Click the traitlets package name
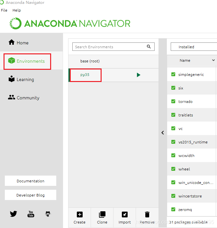 pos(185,115)
